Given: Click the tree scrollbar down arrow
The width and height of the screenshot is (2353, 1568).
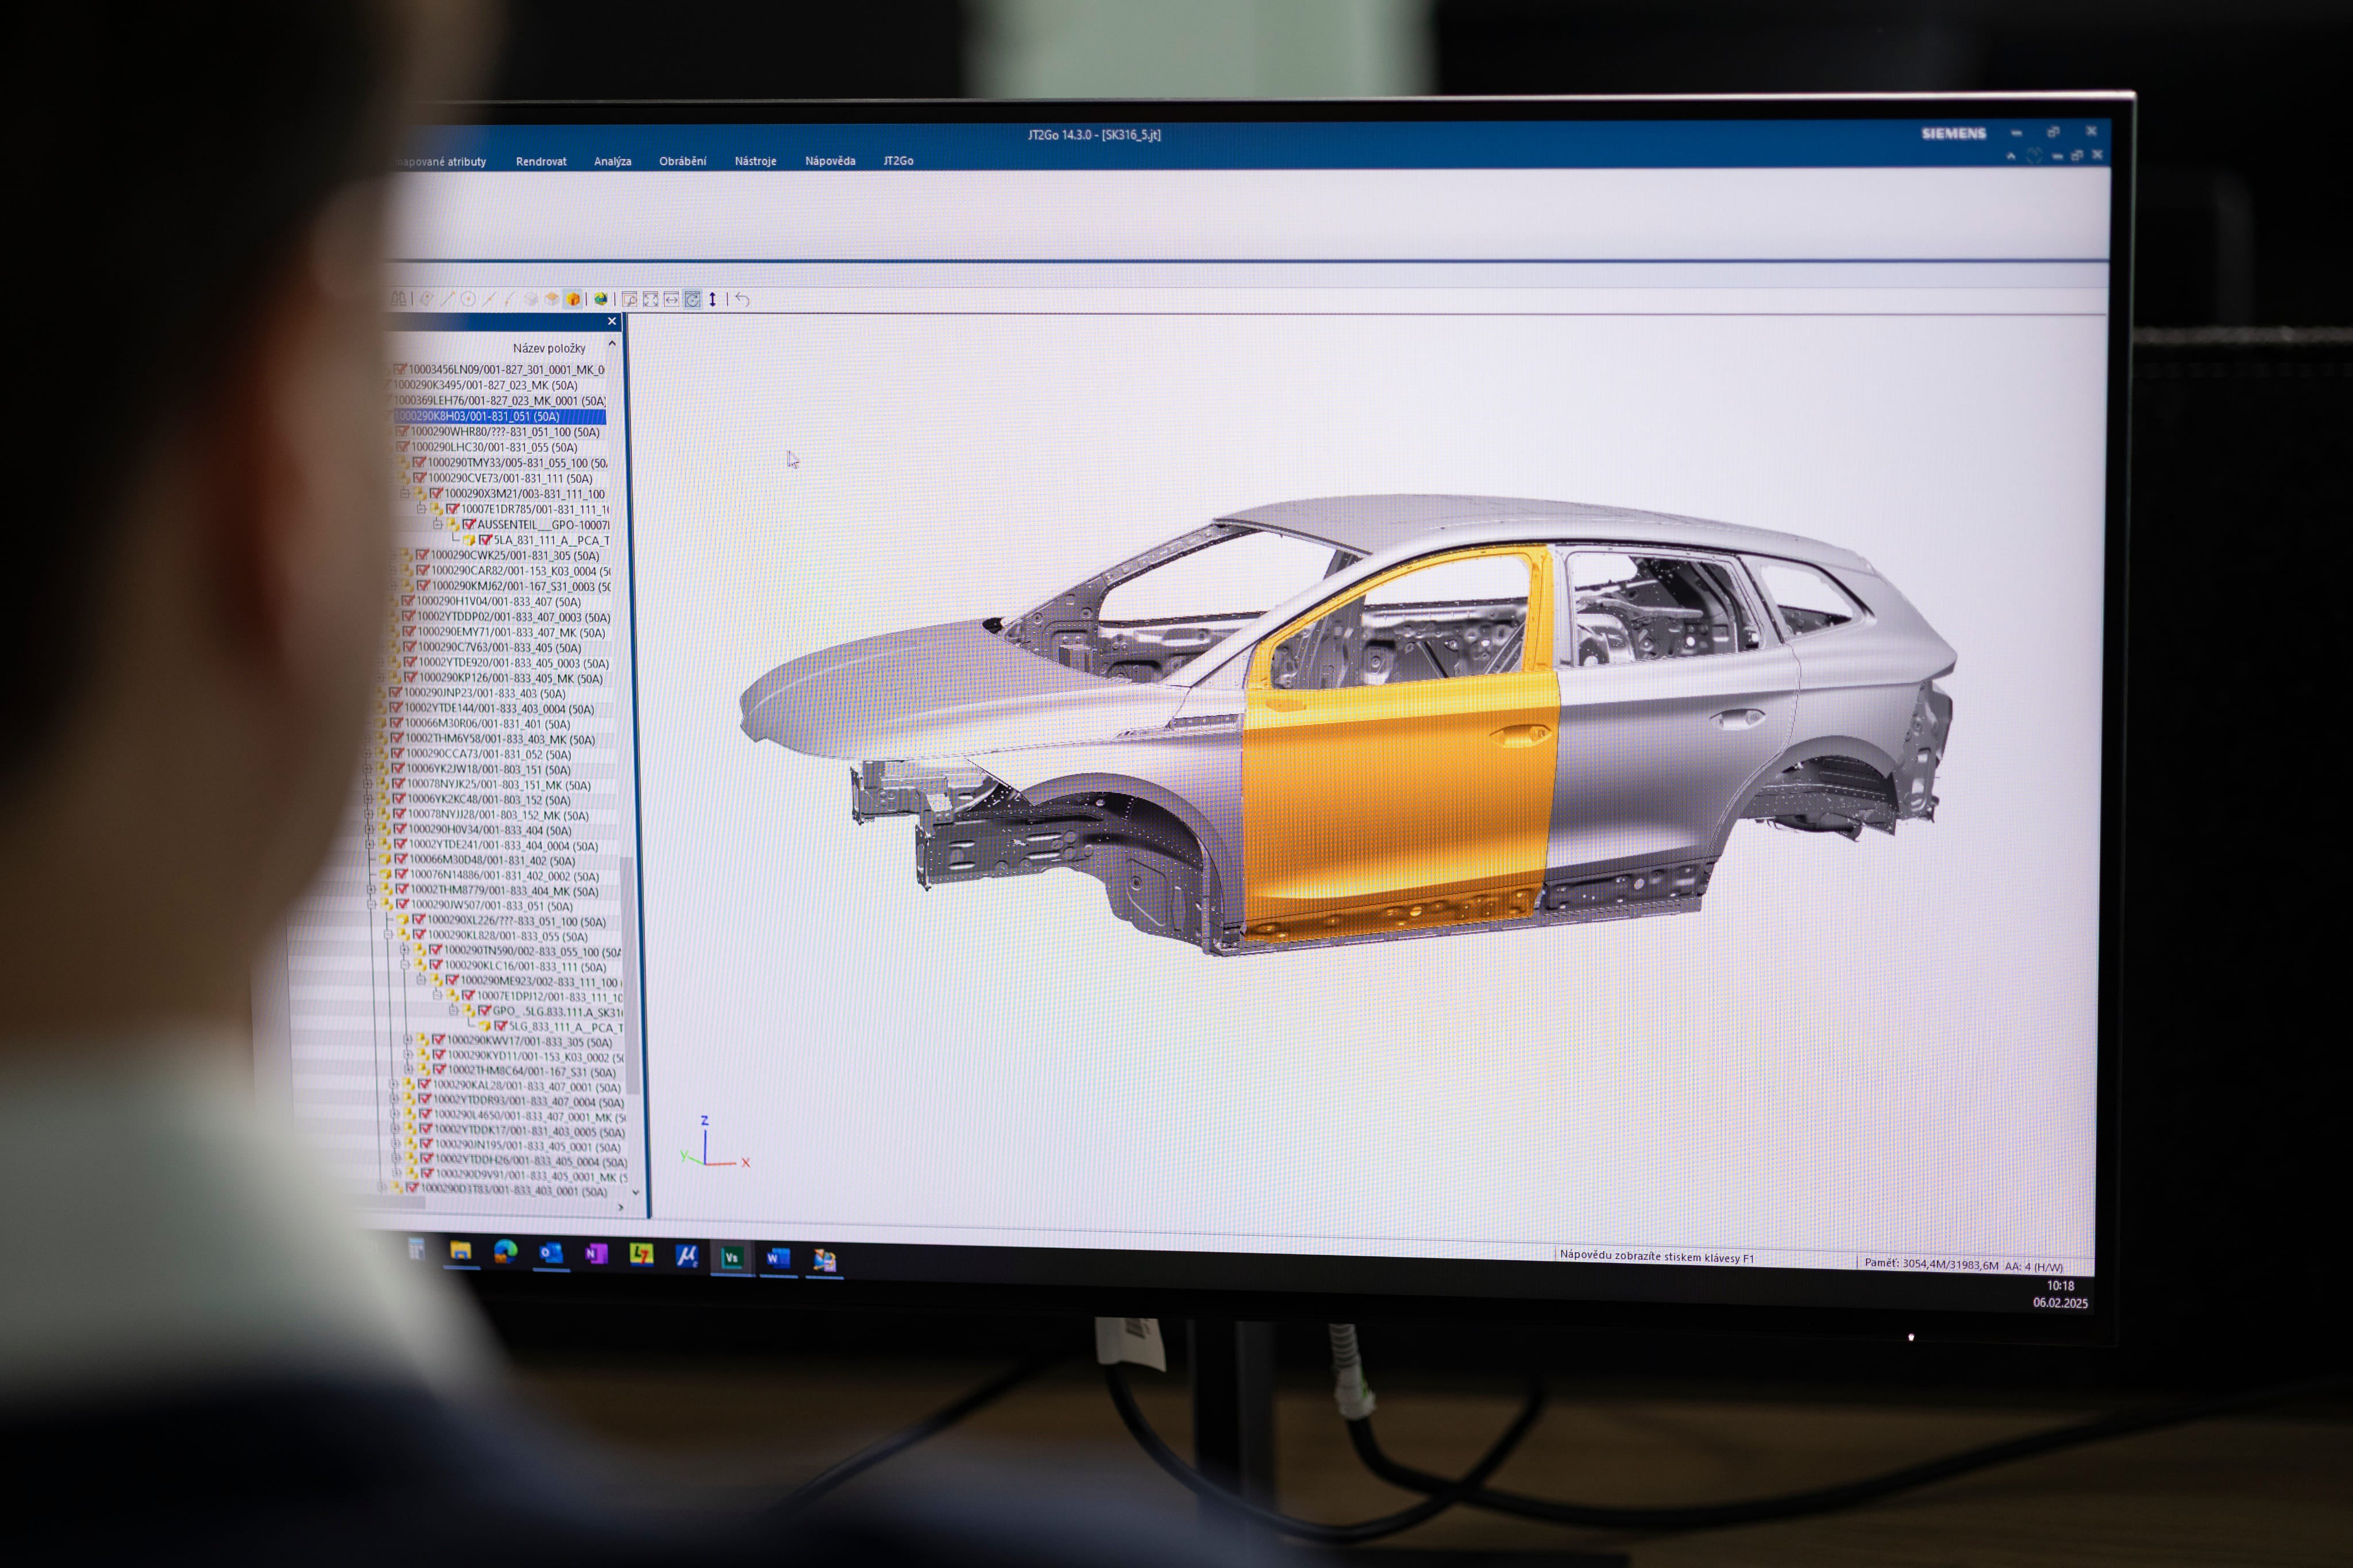Looking at the screenshot, I should pyautogui.click(x=635, y=1193).
